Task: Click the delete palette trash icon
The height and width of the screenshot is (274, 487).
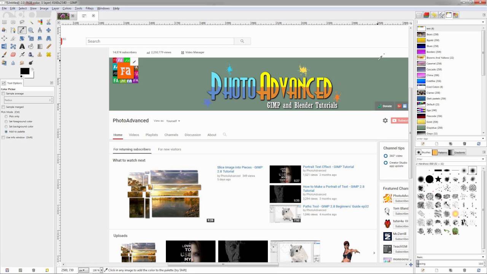Action: pyautogui.click(x=464, y=144)
